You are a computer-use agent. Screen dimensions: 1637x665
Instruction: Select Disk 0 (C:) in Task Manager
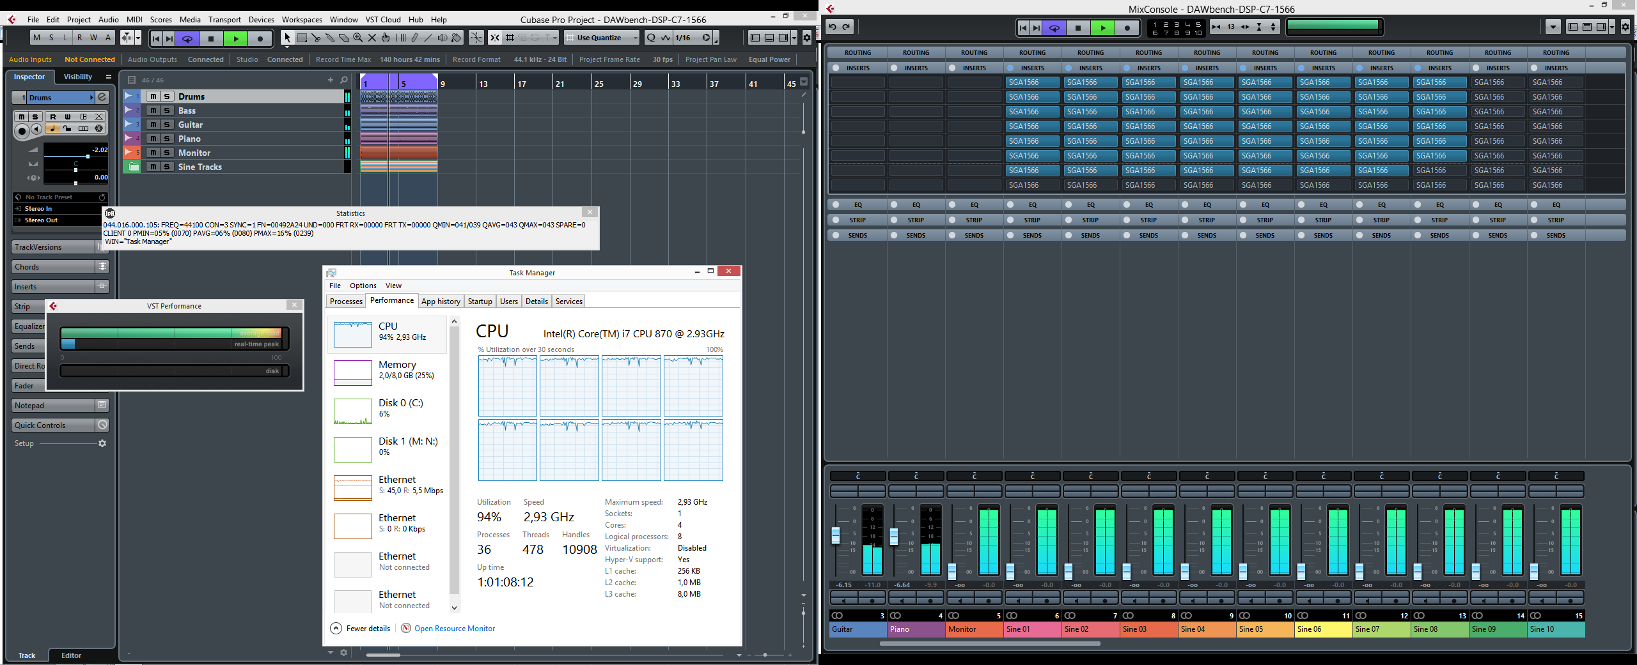coord(386,410)
